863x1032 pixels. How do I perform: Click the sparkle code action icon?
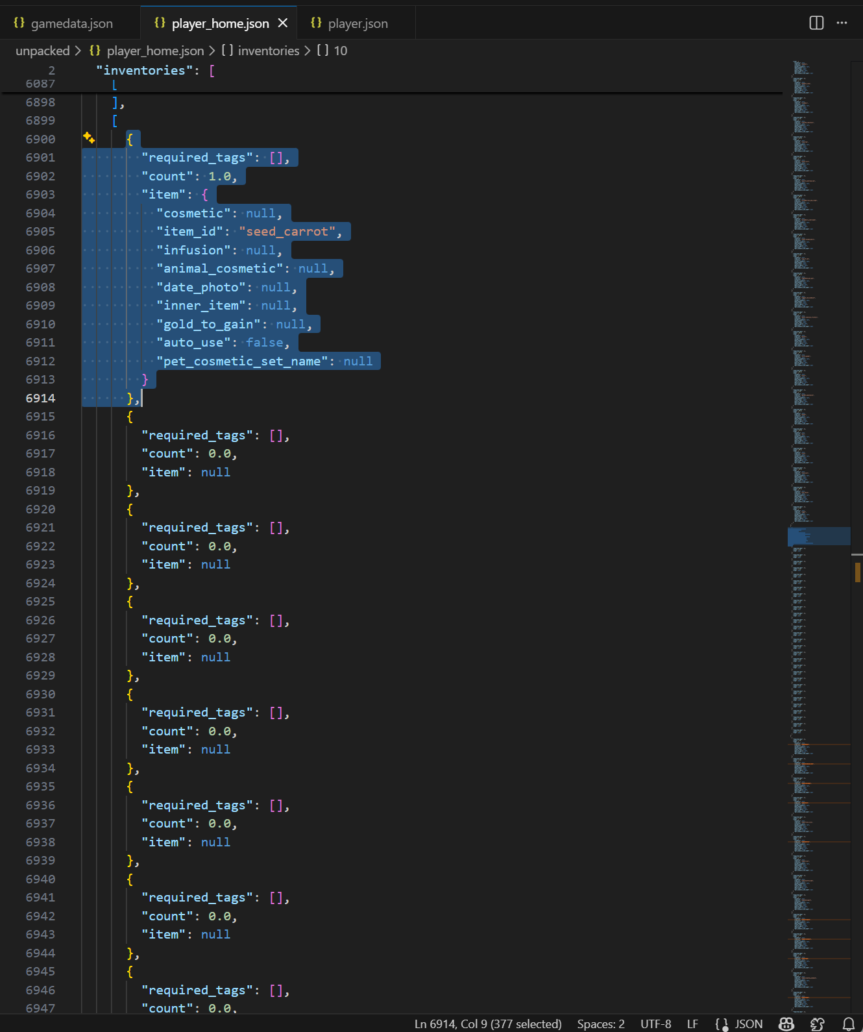pos(89,138)
